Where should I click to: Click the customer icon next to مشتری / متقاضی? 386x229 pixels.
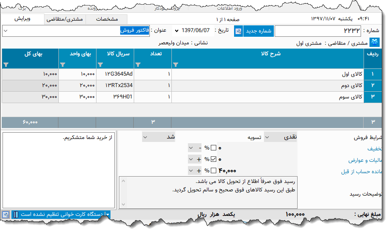click(x=375, y=42)
